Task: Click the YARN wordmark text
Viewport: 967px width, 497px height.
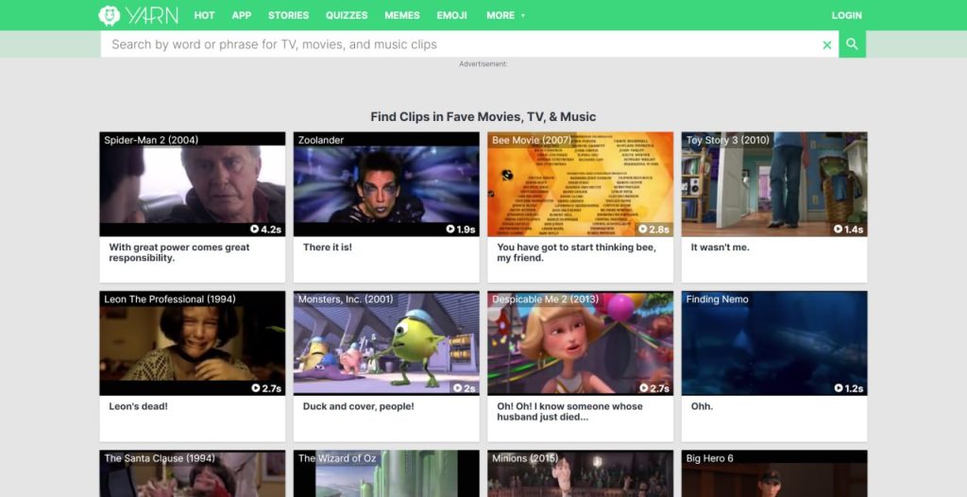Action: [x=152, y=15]
